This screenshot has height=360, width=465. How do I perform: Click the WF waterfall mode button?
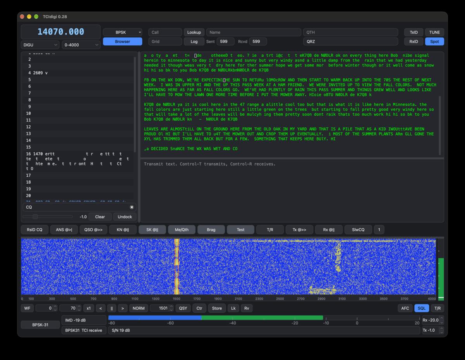tap(27, 308)
